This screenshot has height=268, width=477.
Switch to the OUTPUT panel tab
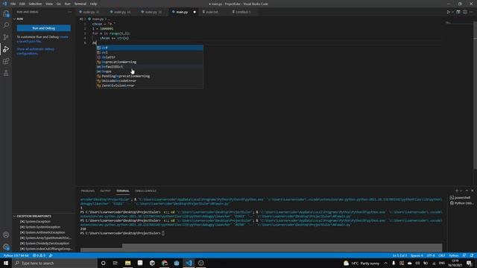click(x=105, y=191)
